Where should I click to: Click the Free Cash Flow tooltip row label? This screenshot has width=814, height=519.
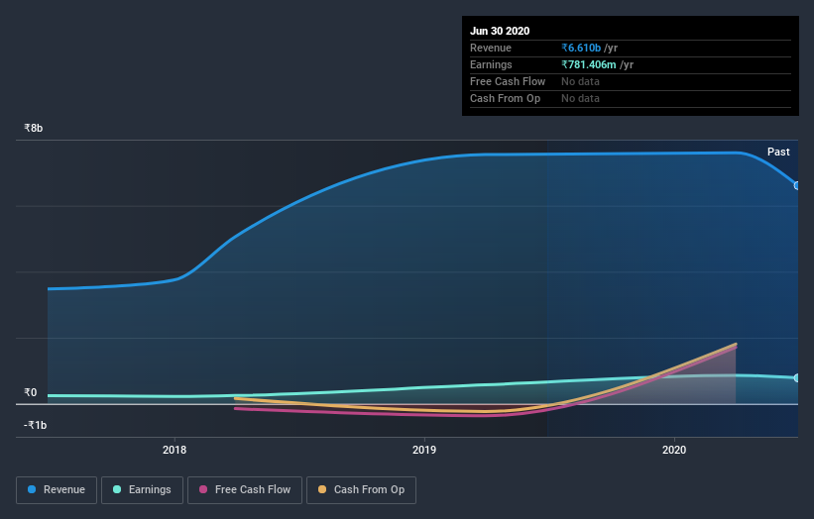pyautogui.click(x=508, y=81)
